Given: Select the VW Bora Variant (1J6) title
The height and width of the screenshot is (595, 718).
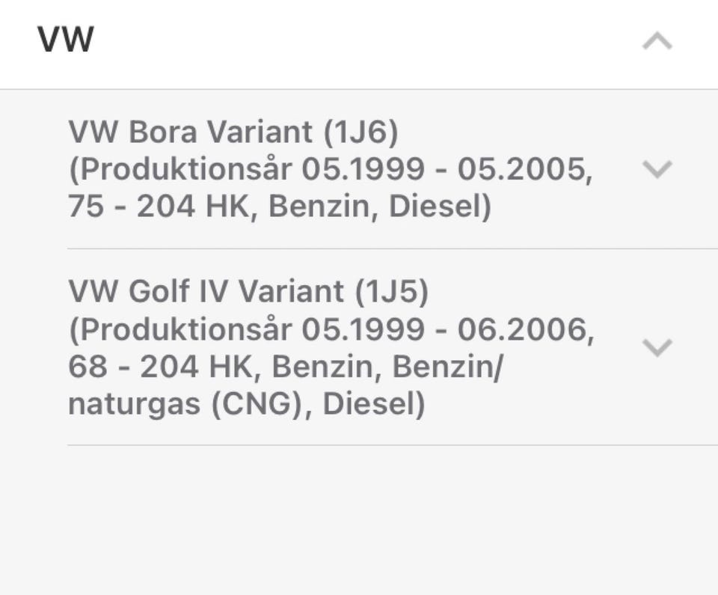Looking at the screenshot, I should 233,132.
